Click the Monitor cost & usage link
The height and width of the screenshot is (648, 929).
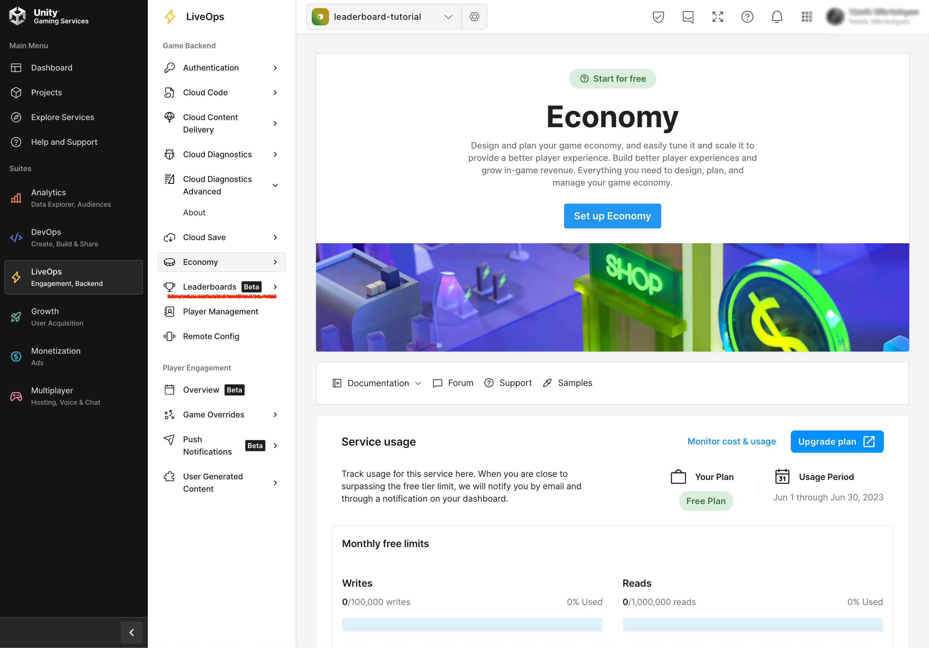(731, 442)
